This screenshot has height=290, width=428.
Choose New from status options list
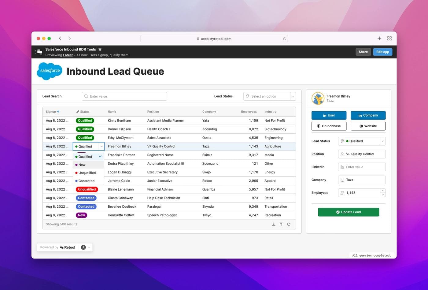(x=82, y=165)
